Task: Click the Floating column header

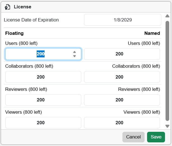Action: click(14, 33)
